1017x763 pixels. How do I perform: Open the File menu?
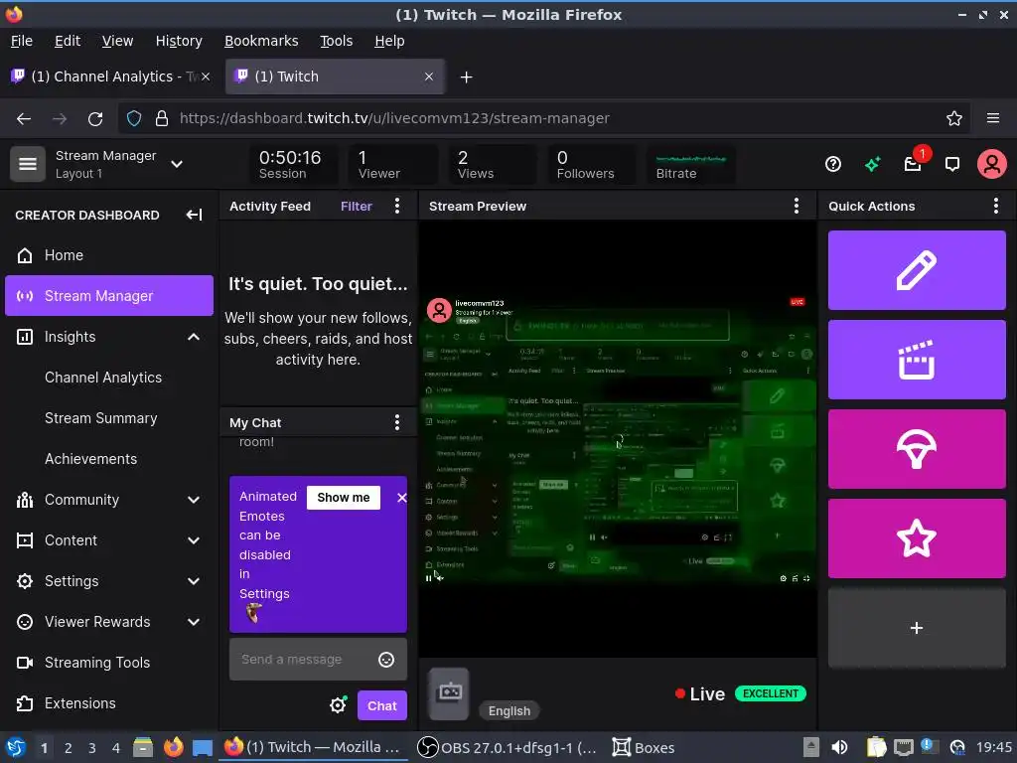click(x=22, y=41)
